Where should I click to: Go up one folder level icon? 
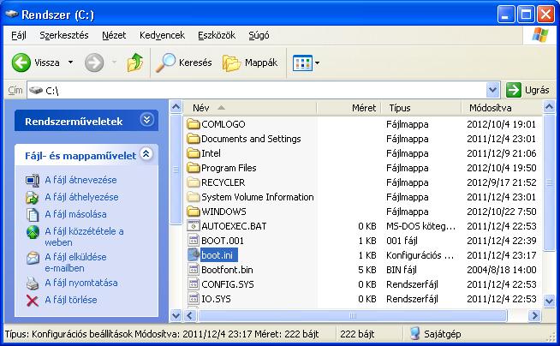point(135,63)
